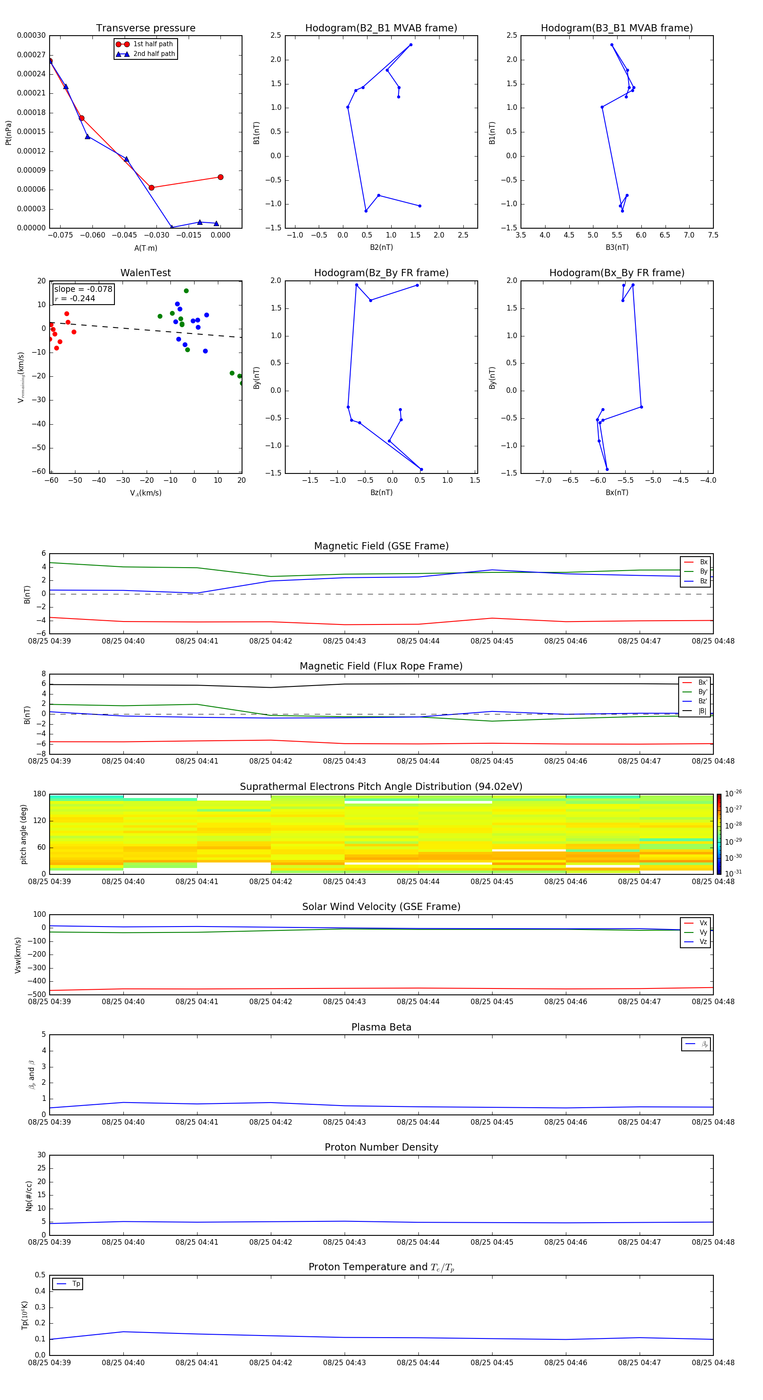Select the "2nd half path" legend entry
This screenshot has height=1400, width=763.
click(x=145, y=54)
